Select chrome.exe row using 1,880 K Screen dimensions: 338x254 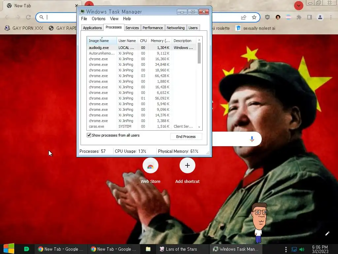tap(142, 81)
